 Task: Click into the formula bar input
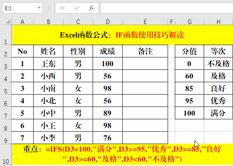click(x=166, y=8)
